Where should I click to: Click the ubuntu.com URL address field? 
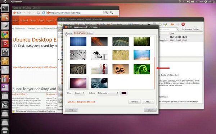75,13
